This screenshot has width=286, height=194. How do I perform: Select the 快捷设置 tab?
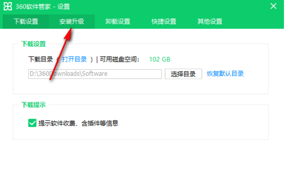coord(164,22)
